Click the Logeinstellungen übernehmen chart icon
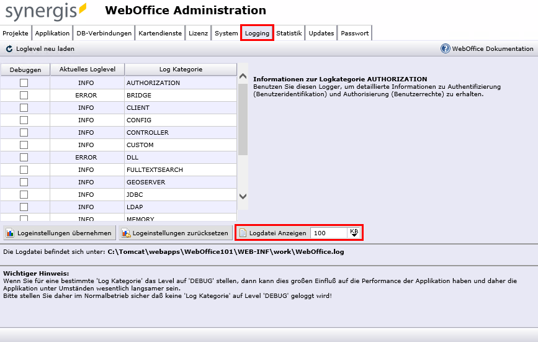Image resolution: width=538 pixels, height=342 pixels. [11, 233]
